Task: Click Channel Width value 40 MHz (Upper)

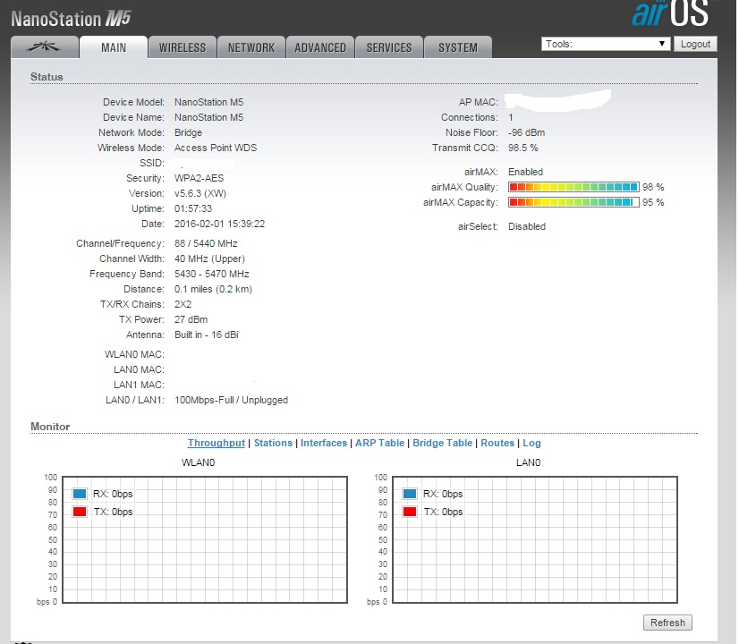Action: 209,258
